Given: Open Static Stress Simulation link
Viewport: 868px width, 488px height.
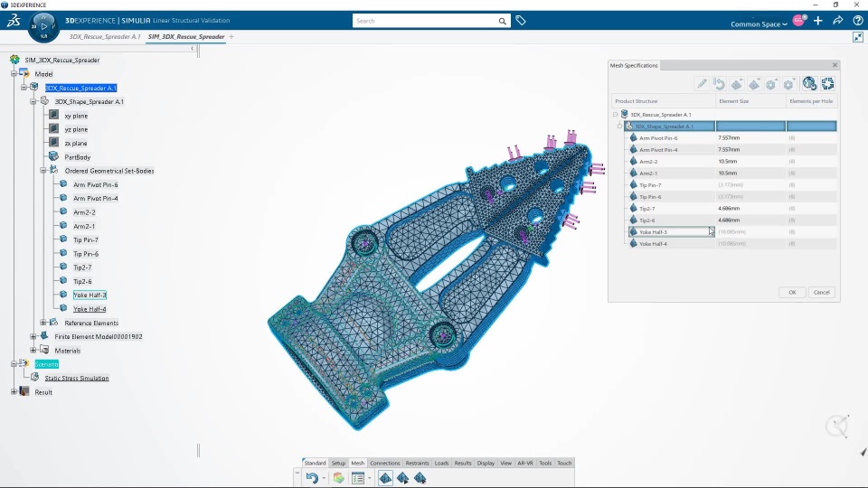Looking at the screenshot, I should coord(76,378).
